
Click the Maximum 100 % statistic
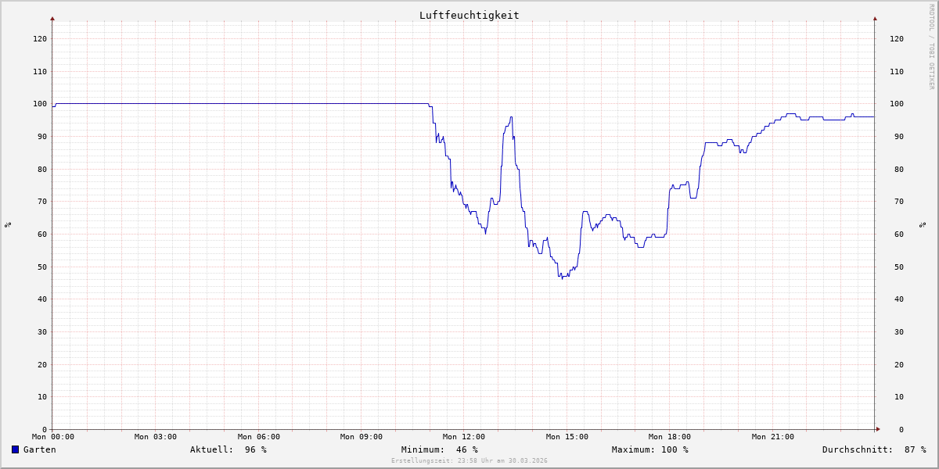(x=649, y=449)
